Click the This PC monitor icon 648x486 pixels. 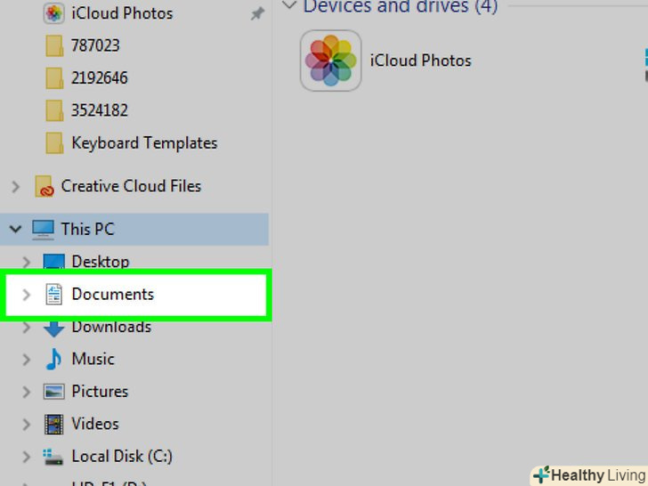pyautogui.click(x=43, y=229)
